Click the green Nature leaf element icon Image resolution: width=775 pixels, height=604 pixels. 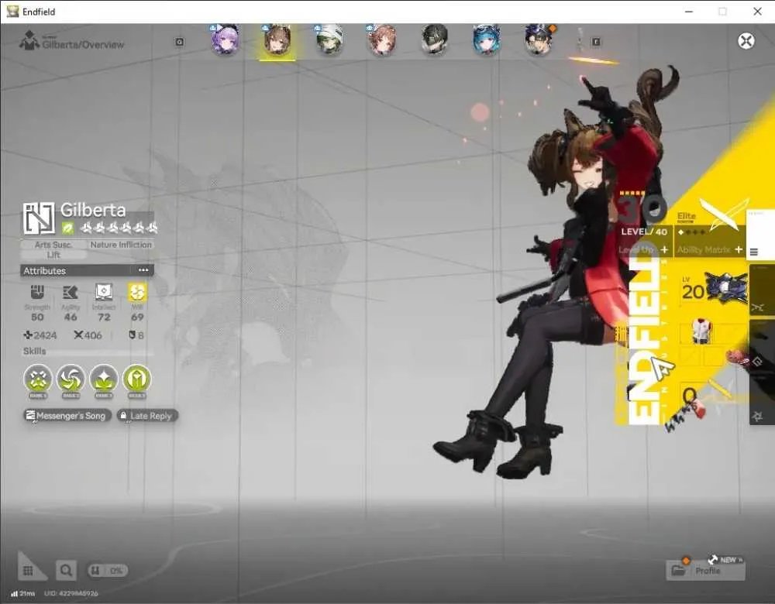[x=67, y=228]
